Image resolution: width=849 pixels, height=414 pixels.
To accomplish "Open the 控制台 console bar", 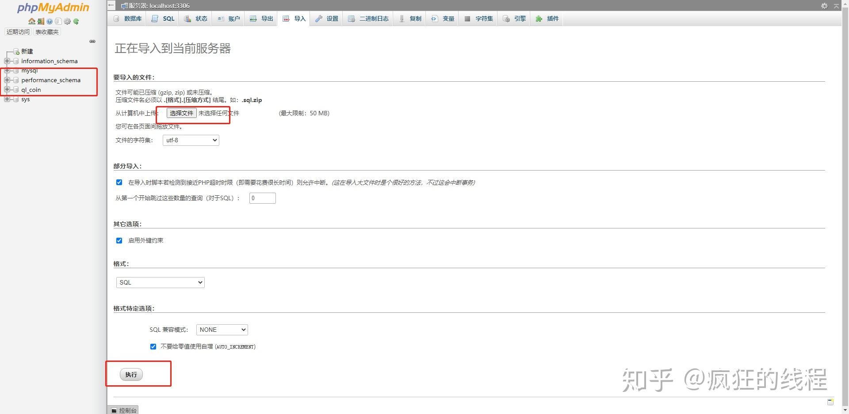I will point(124,410).
